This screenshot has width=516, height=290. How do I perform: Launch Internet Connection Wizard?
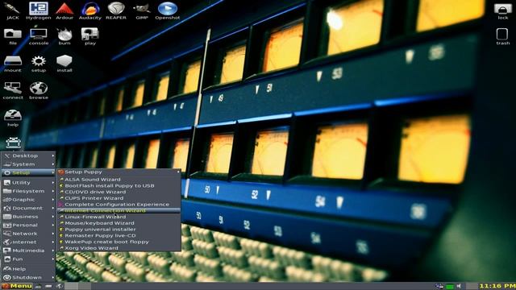click(119, 210)
